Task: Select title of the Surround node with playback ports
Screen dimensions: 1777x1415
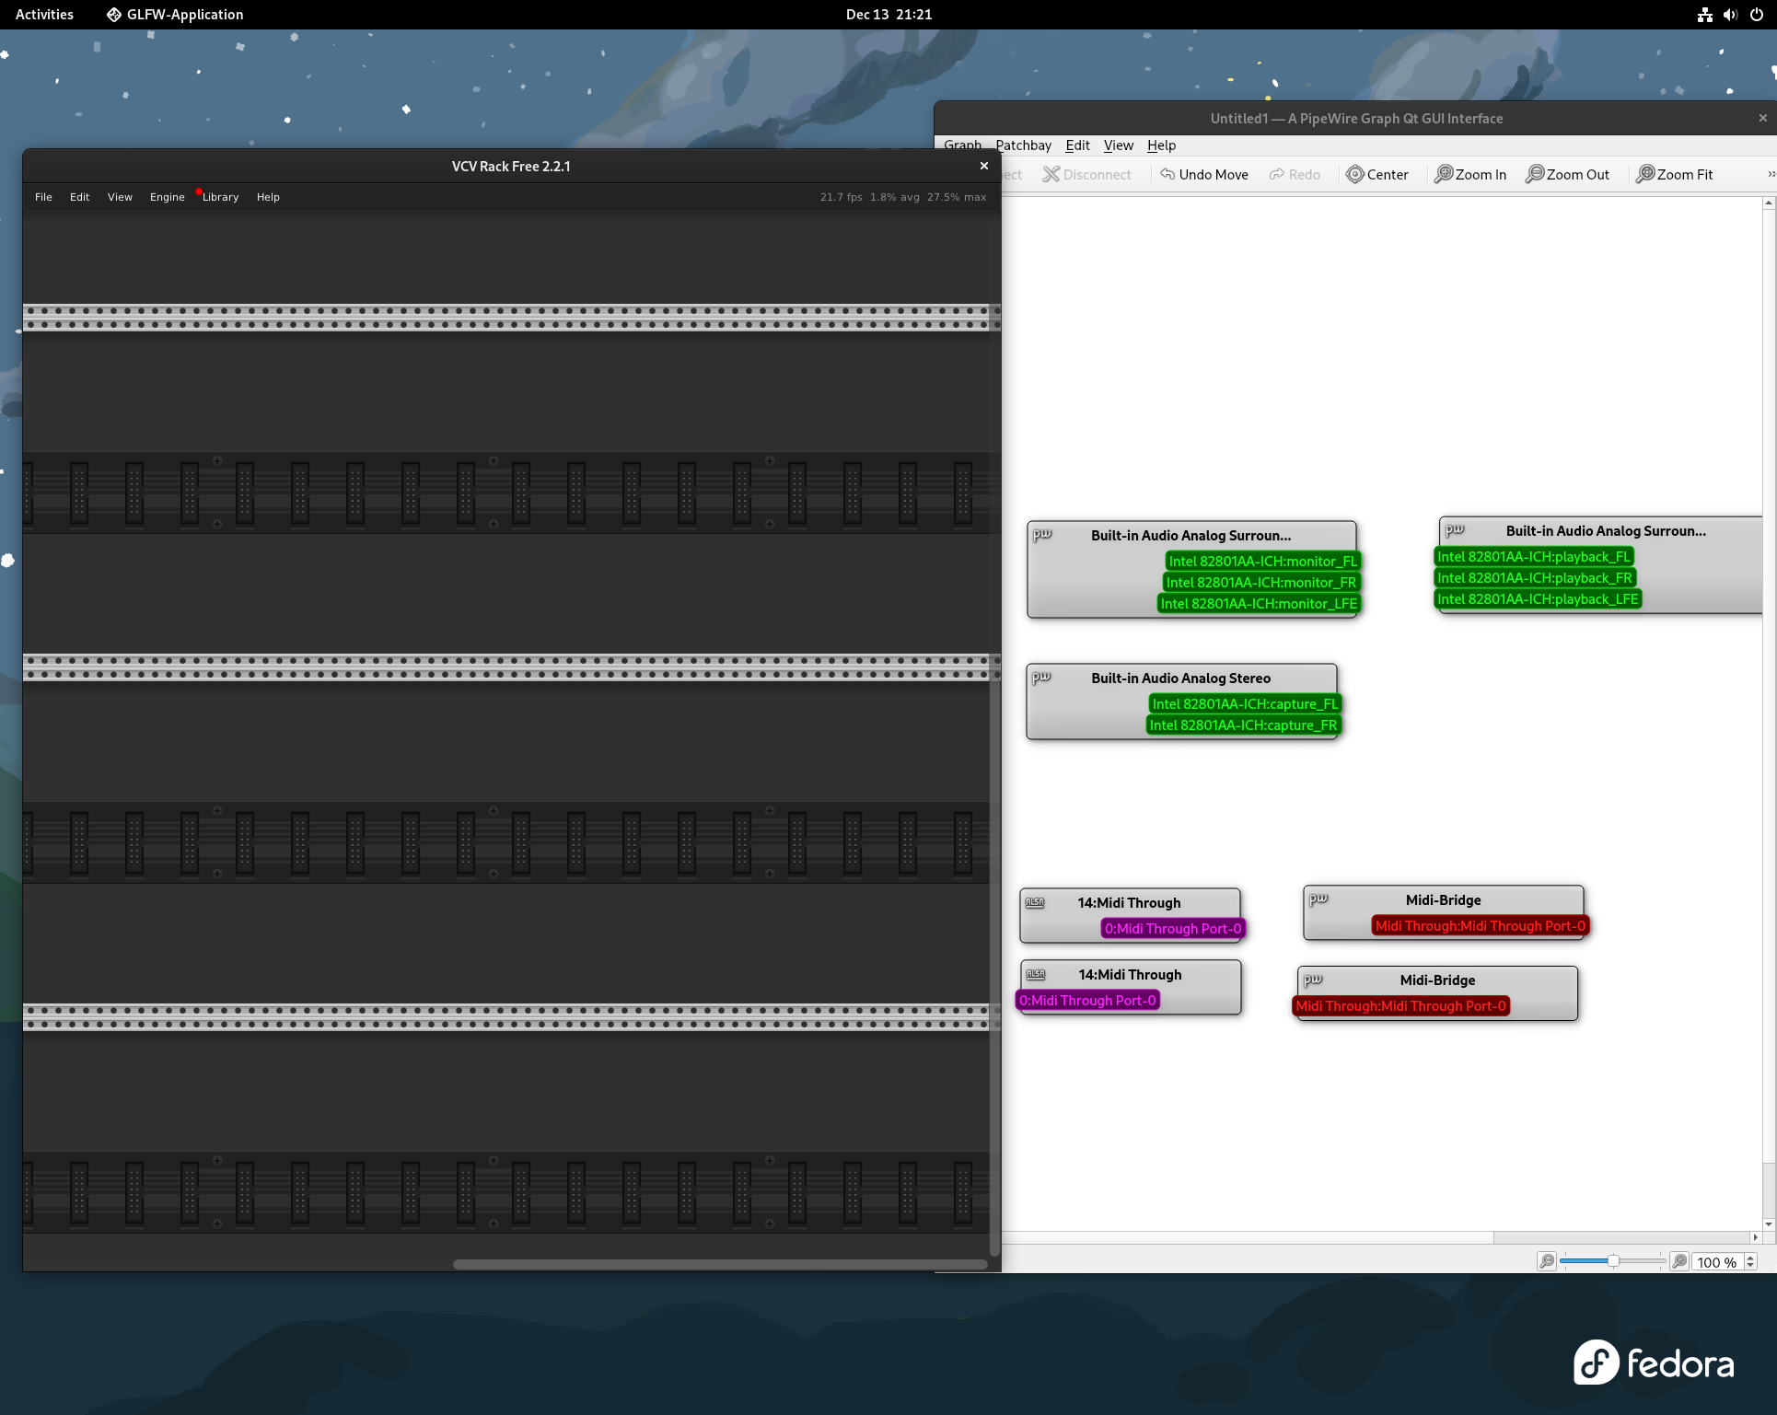Action: coord(1606,531)
